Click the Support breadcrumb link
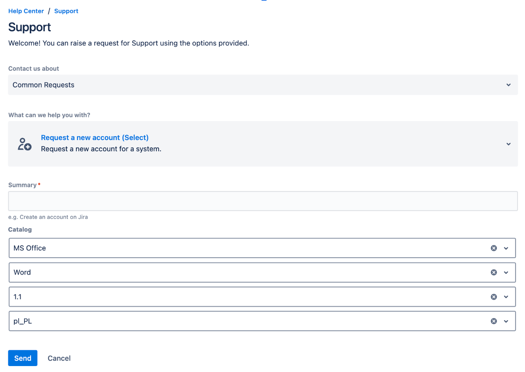The width and height of the screenshot is (525, 372). [66, 11]
